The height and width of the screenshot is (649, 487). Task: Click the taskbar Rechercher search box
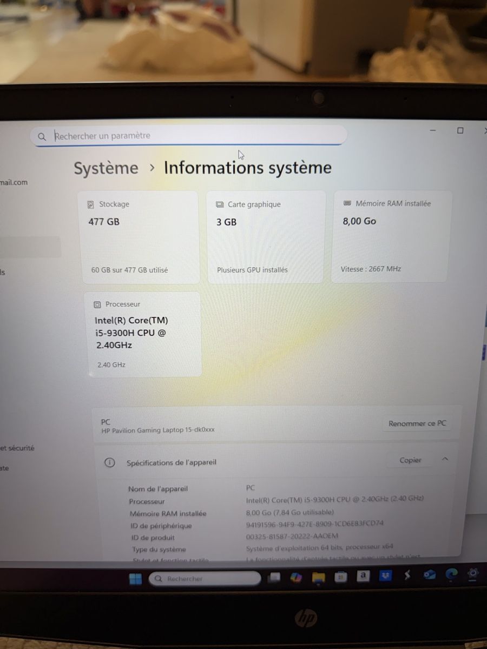[x=205, y=579]
